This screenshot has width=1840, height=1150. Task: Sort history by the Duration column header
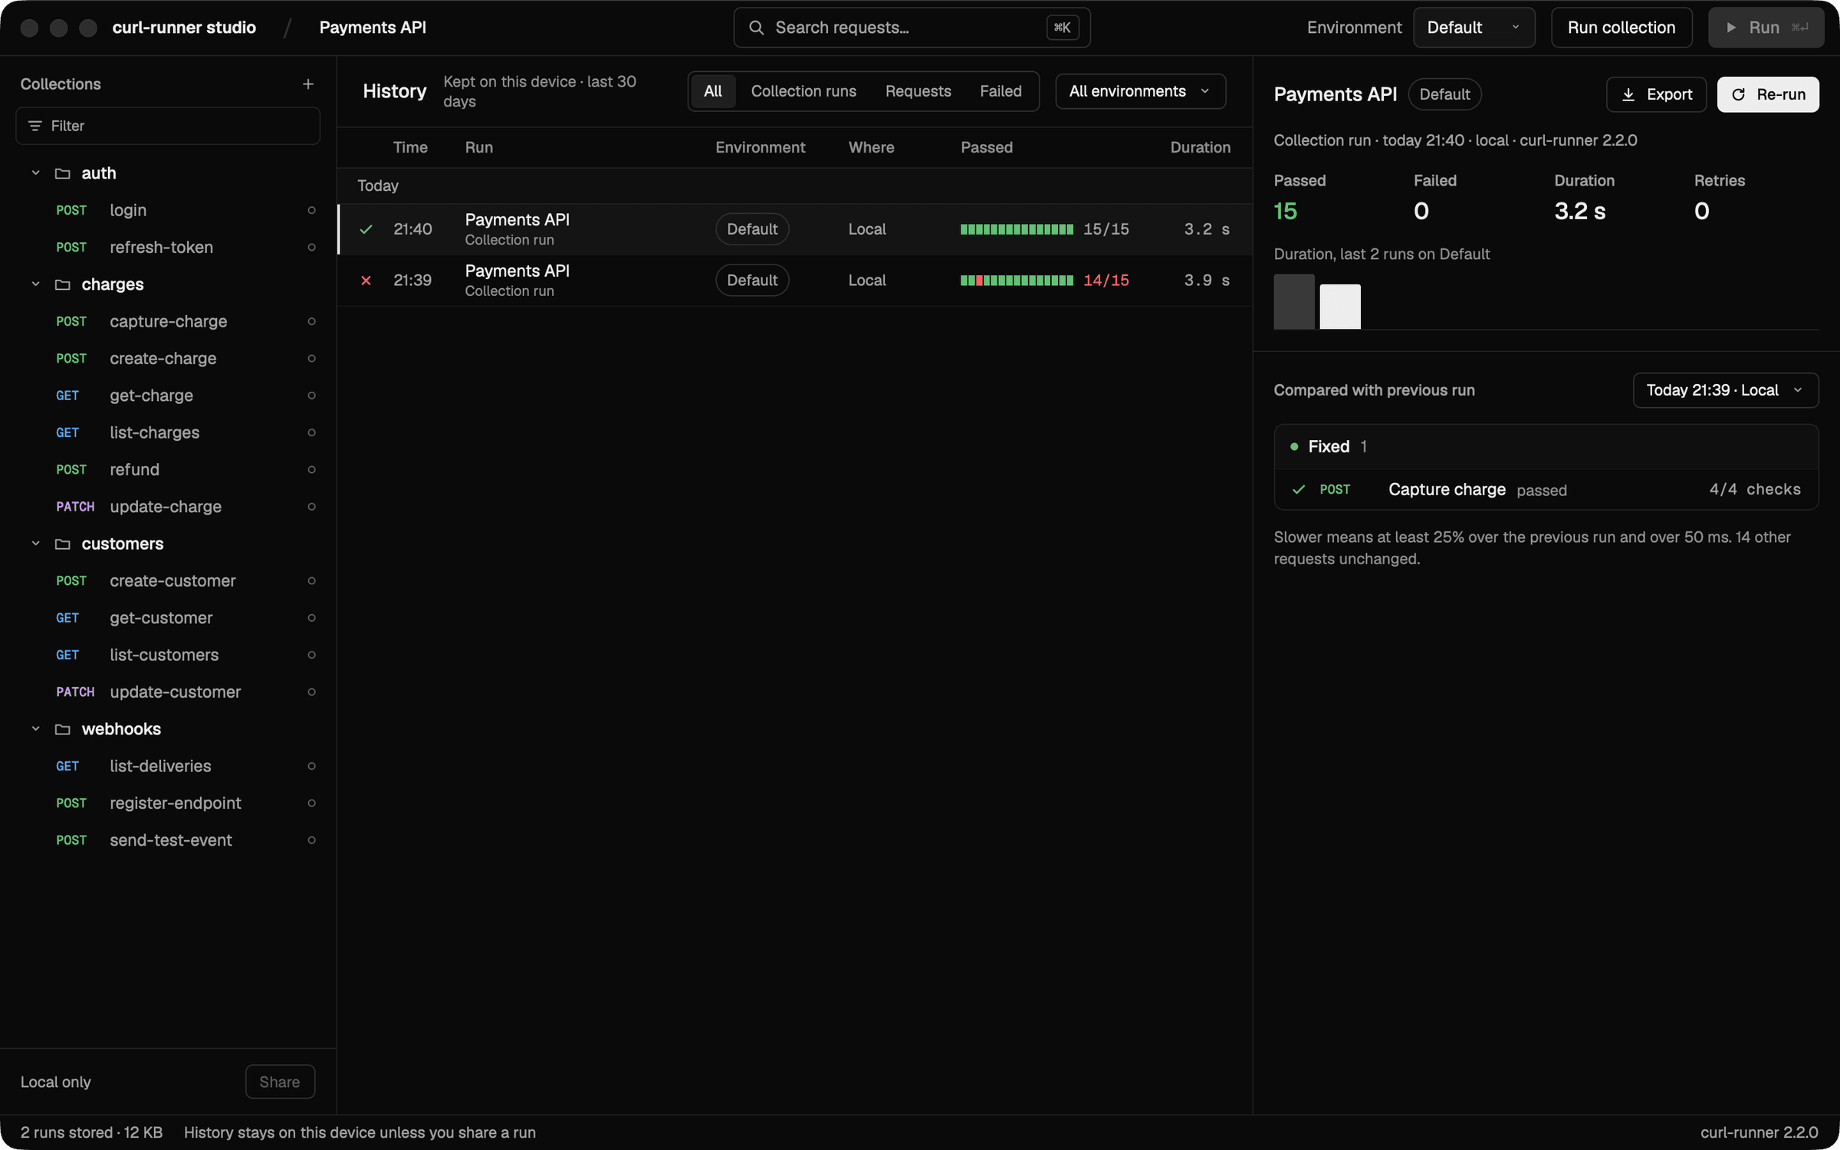1200,147
